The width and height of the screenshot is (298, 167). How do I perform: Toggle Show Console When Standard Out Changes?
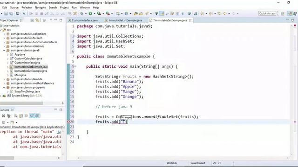click(x=32, y=116)
